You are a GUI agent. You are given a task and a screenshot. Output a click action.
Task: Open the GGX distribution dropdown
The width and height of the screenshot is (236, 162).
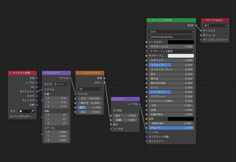pos(171,31)
